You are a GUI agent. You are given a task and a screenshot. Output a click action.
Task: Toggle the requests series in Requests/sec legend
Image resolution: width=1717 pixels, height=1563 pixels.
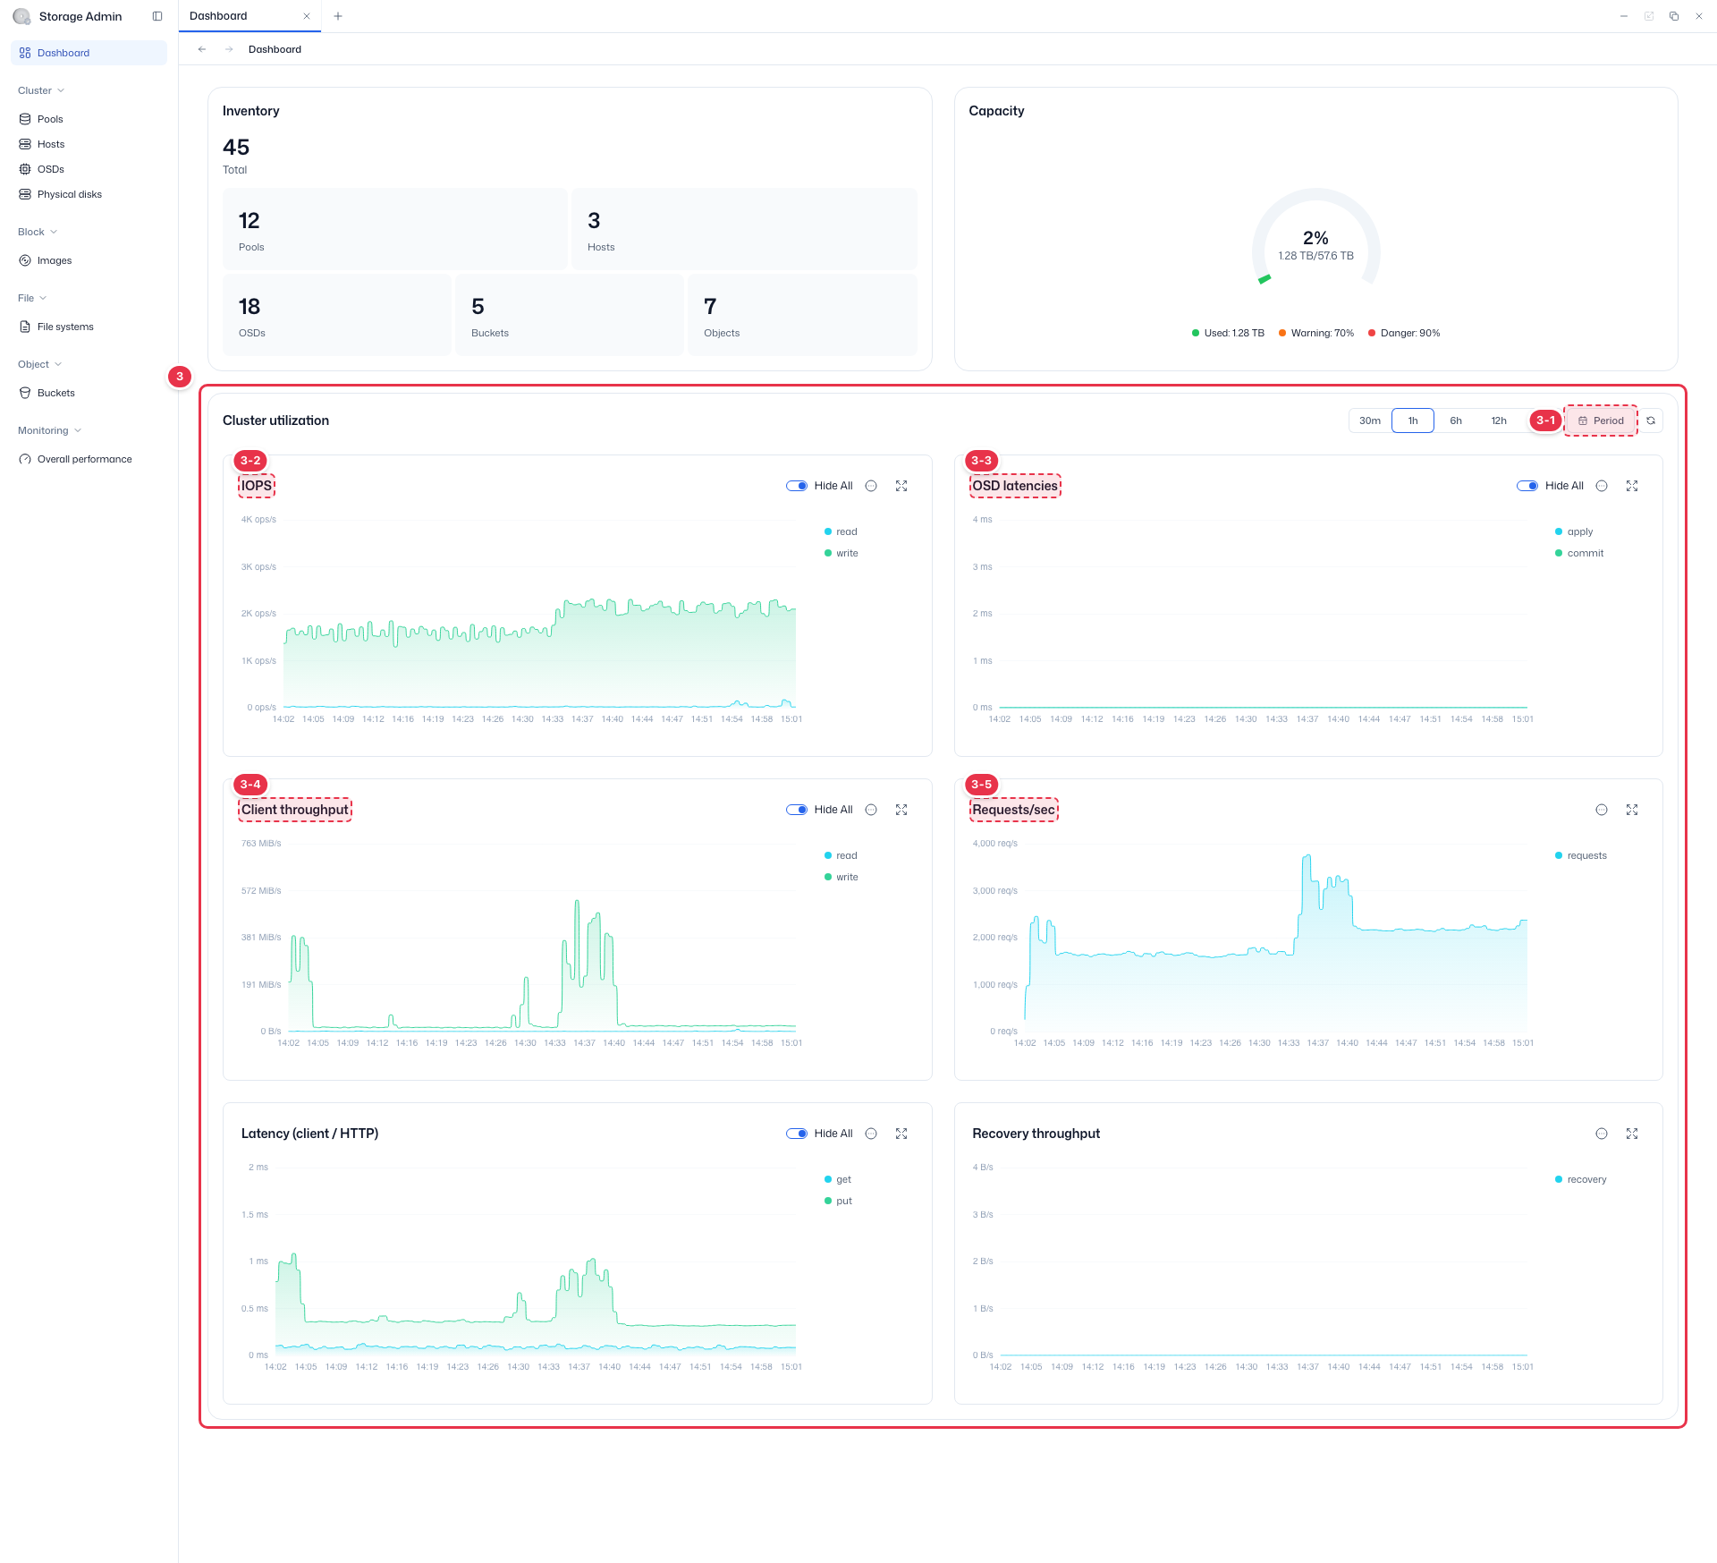1581,855
